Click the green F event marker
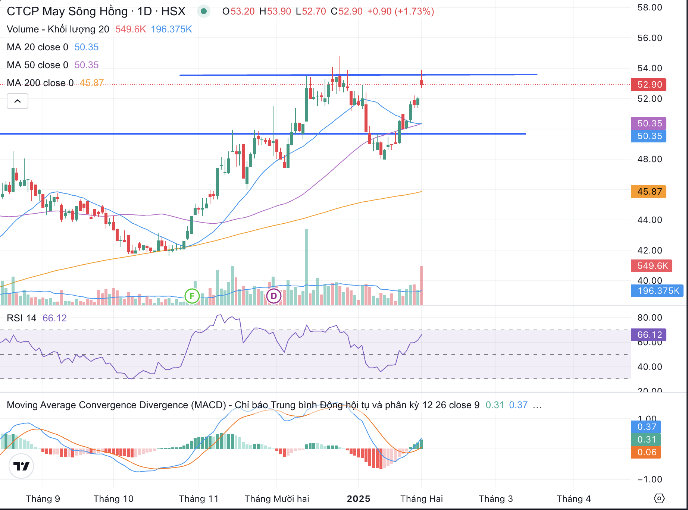The width and height of the screenshot is (688, 510). (x=192, y=296)
